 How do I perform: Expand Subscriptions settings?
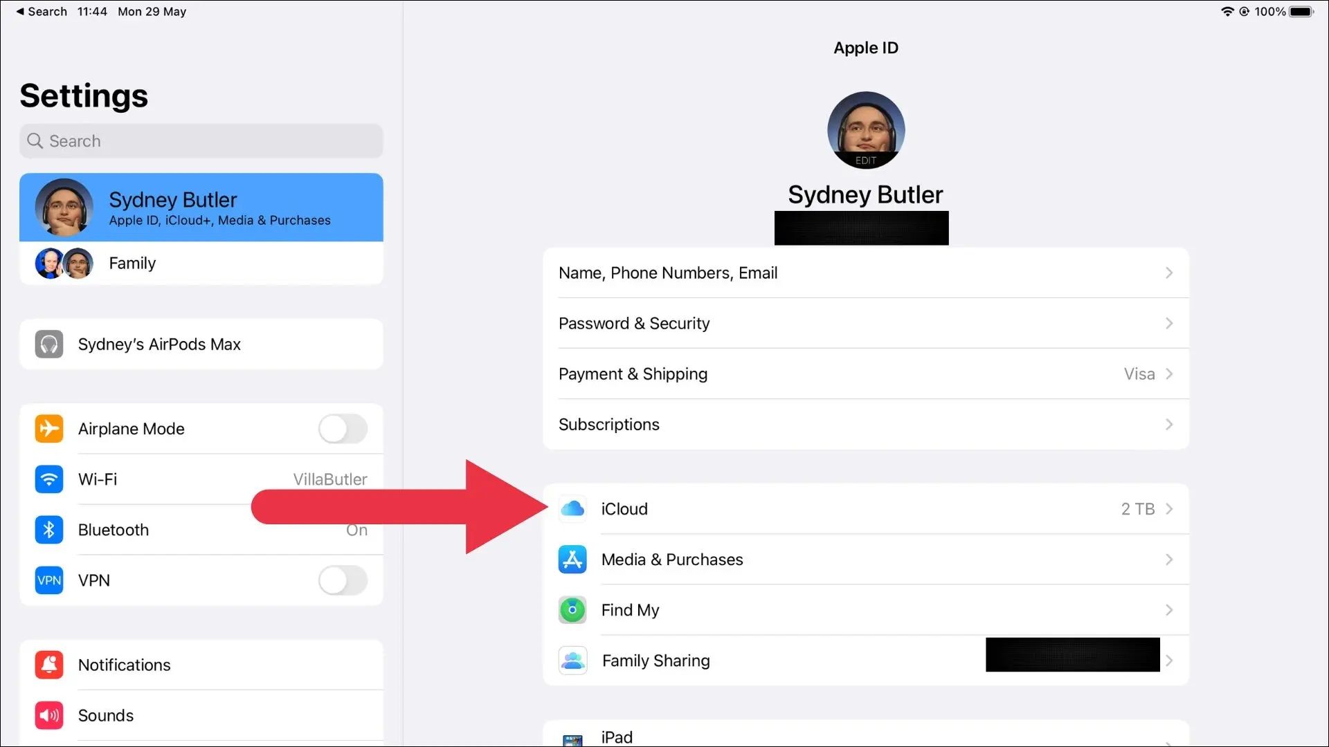[x=865, y=424]
